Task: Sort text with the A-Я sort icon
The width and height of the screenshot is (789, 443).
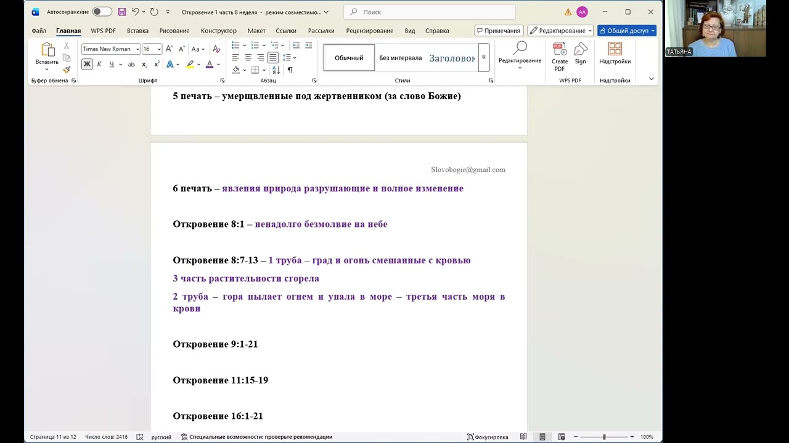Action: coord(277,70)
